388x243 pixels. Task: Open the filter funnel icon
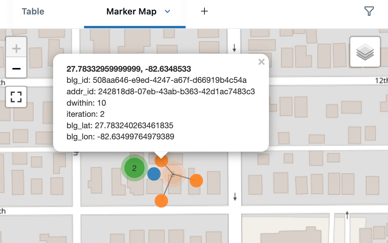369,11
